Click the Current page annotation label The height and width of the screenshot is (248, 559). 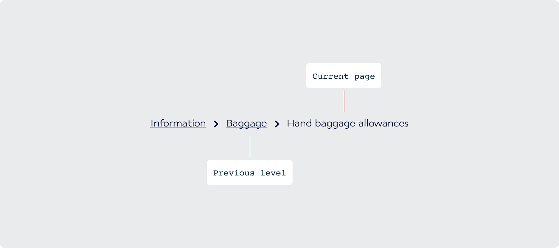[343, 76]
